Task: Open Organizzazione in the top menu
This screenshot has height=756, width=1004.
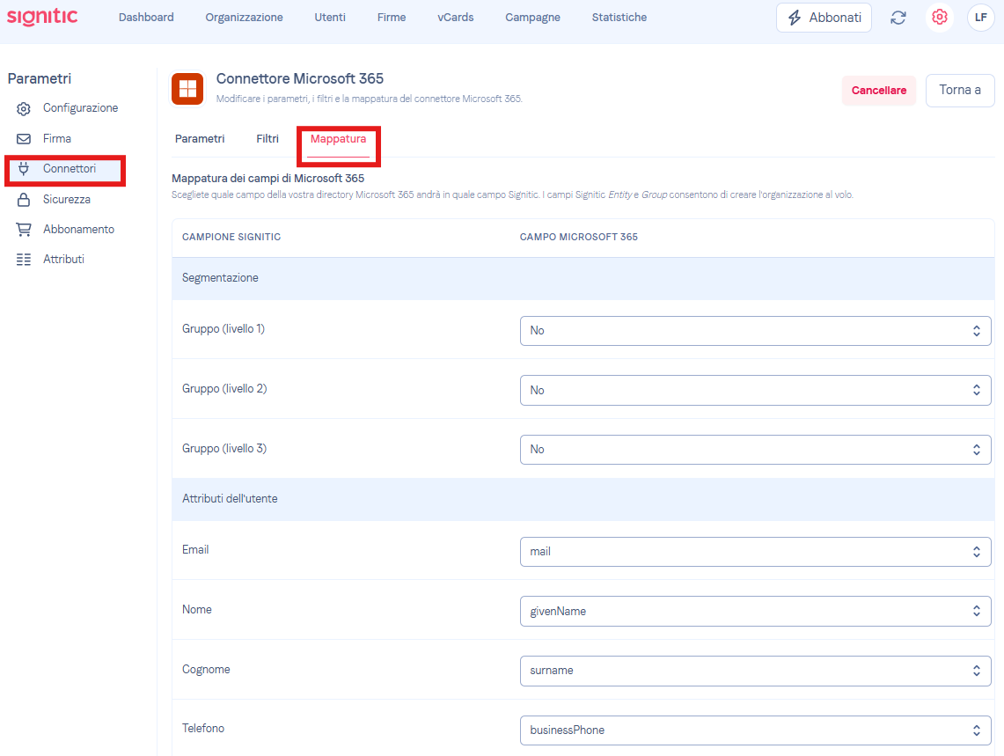Action: coord(244,18)
